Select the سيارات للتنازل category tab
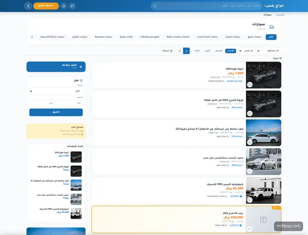Image resolution: width=308 pixels, height=235 pixels. (80, 37)
